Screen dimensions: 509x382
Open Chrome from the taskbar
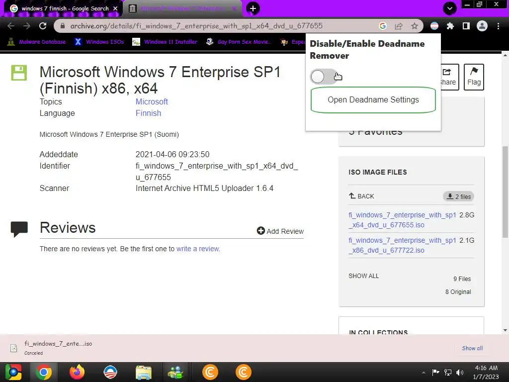44,372
